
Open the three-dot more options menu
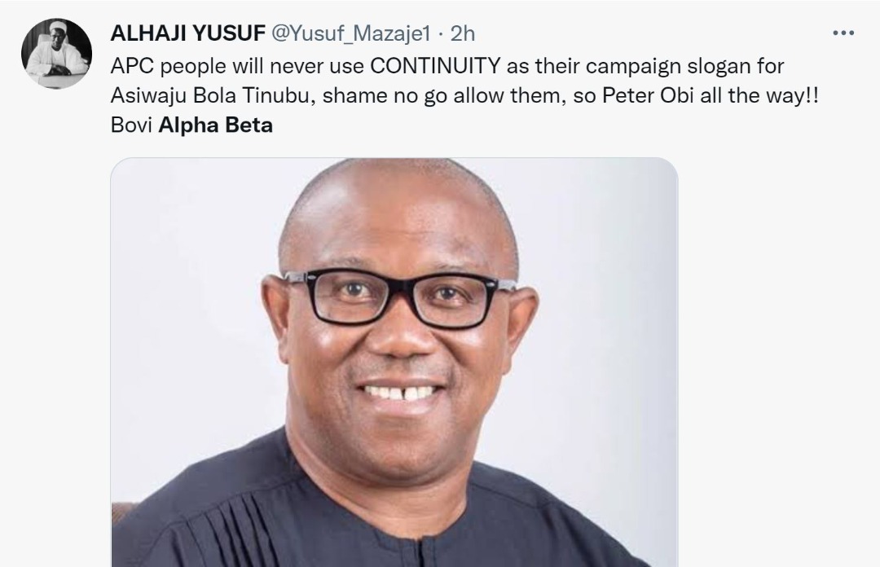click(x=843, y=33)
